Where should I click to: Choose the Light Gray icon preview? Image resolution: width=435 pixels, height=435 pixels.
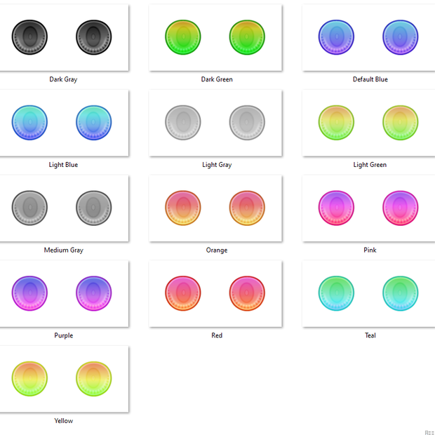point(215,123)
